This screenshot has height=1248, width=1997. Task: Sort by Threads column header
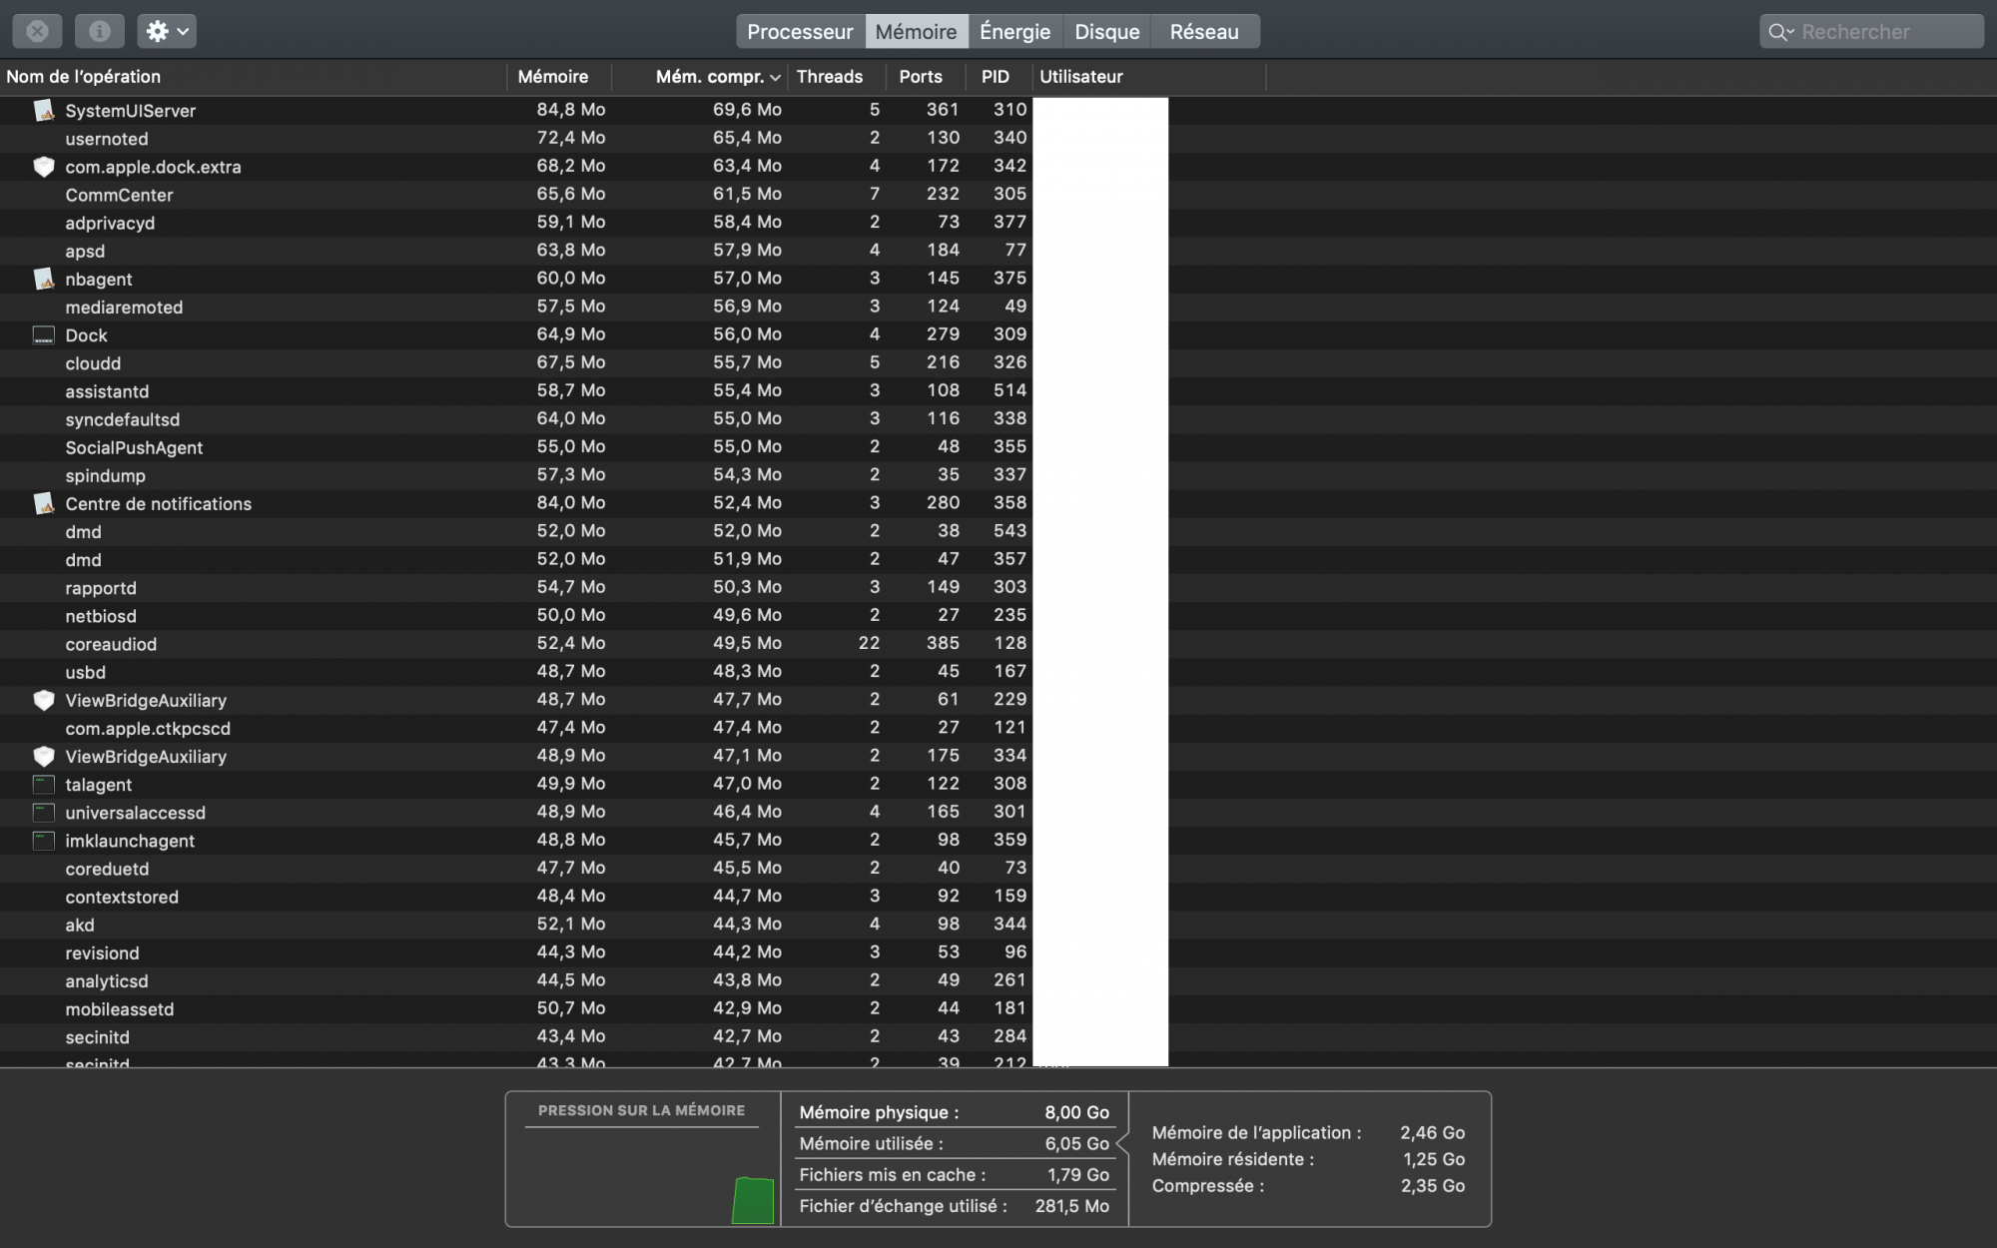[x=837, y=77]
